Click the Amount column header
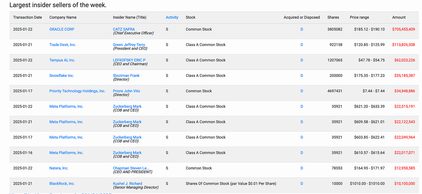 tap(399, 17)
